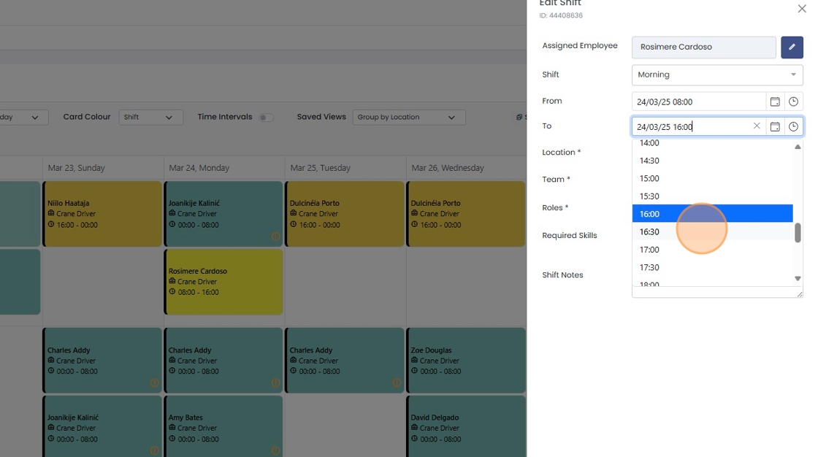Image resolution: width=818 pixels, height=457 pixels.
Task: Click the To date-time input field
Action: click(x=692, y=127)
